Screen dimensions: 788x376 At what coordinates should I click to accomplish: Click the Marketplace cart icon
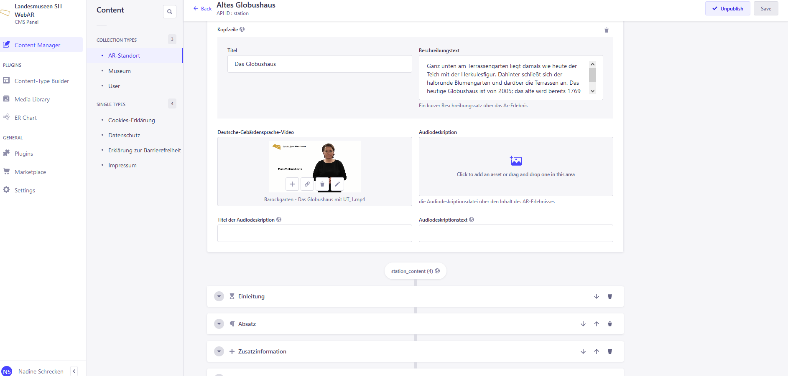tap(6, 171)
